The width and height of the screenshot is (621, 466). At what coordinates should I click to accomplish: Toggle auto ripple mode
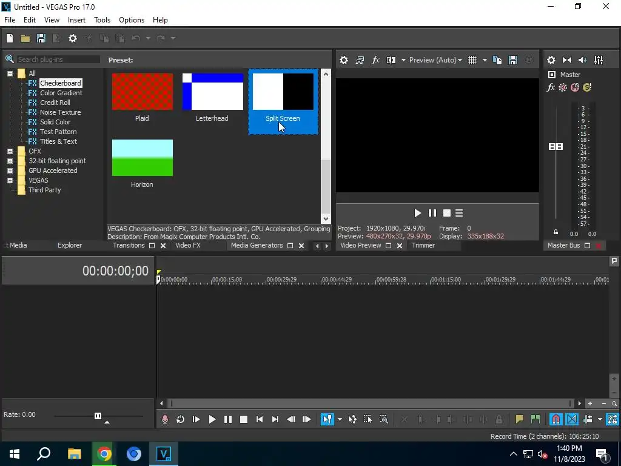[x=588, y=419]
